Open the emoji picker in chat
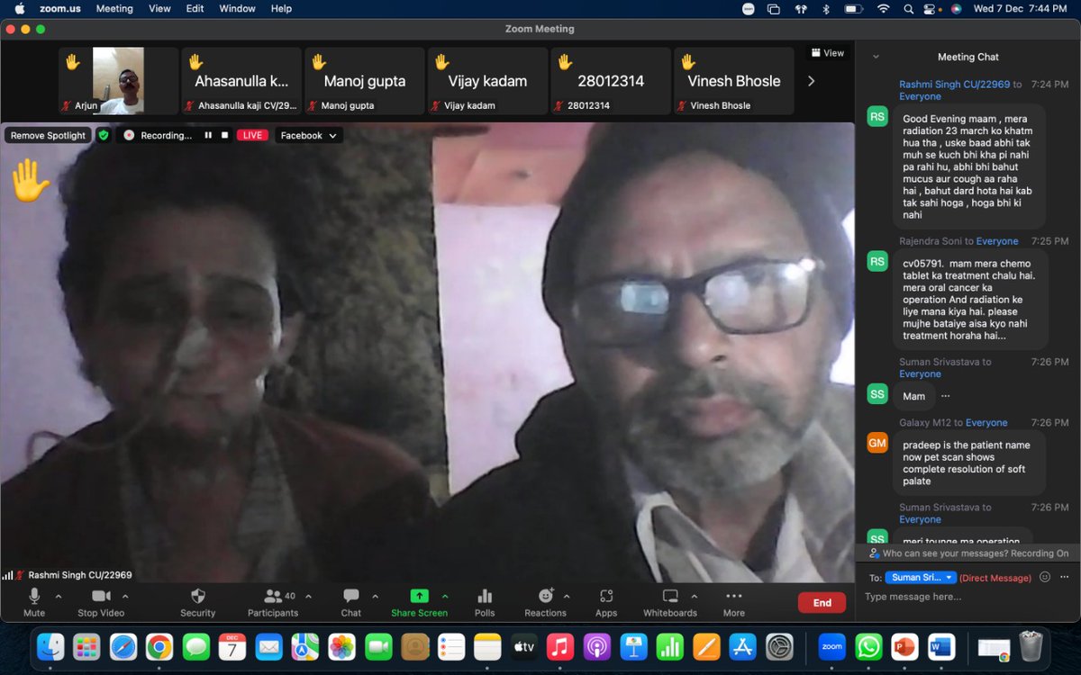Viewport: 1081px width, 675px height. (1045, 578)
